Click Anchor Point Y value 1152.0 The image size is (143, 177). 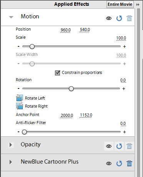[x=86, y=115]
